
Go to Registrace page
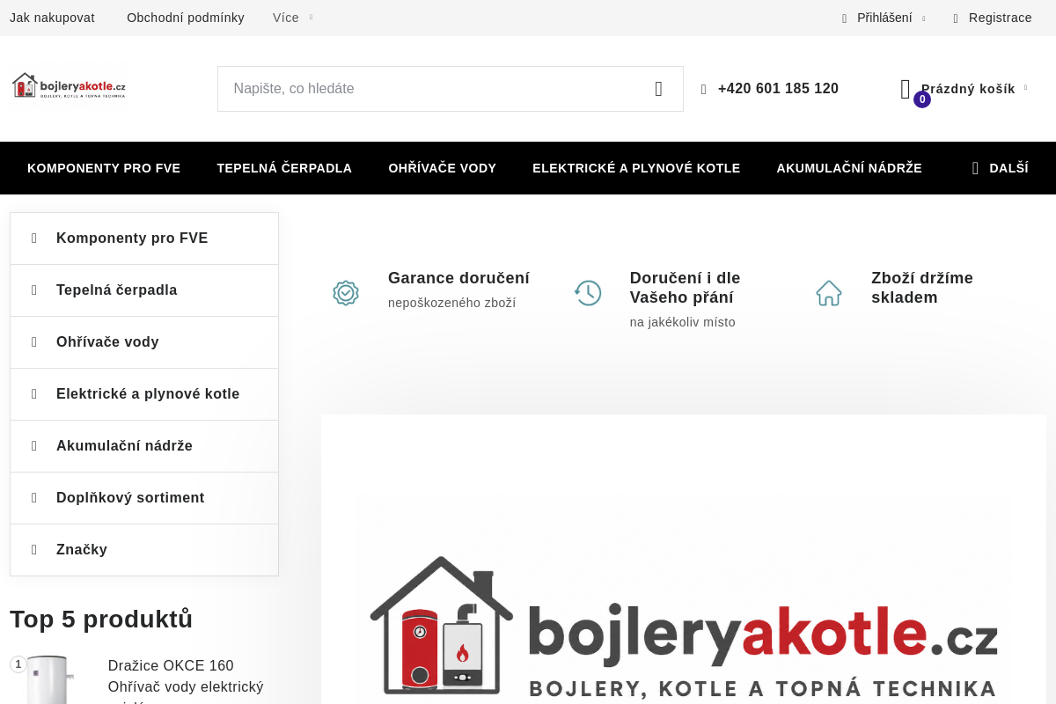pos(1001,18)
